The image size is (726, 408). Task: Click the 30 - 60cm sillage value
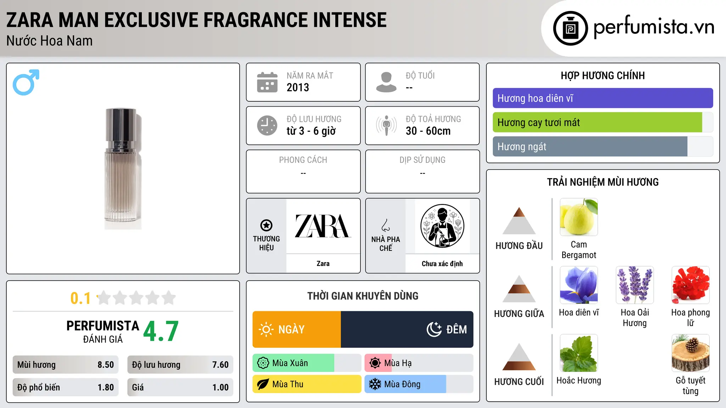[428, 131]
